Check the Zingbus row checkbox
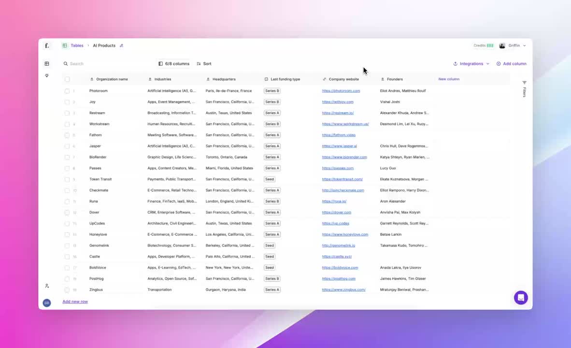The image size is (571, 348). pos(67,290)
